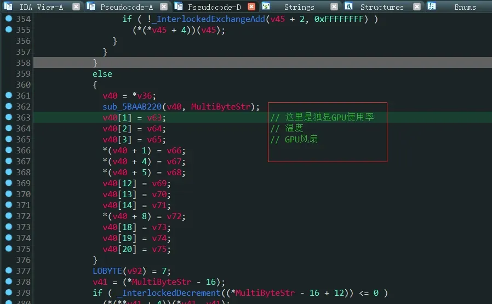The width and height of the screenshot is (492, 304).
Task: Select variable v64 on line 364
Action: tap(154, 129)
